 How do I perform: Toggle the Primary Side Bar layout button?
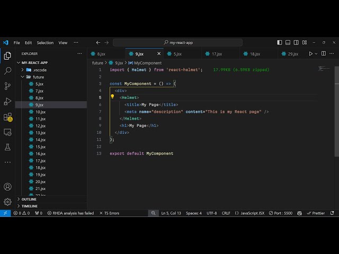tap(280, 43)
